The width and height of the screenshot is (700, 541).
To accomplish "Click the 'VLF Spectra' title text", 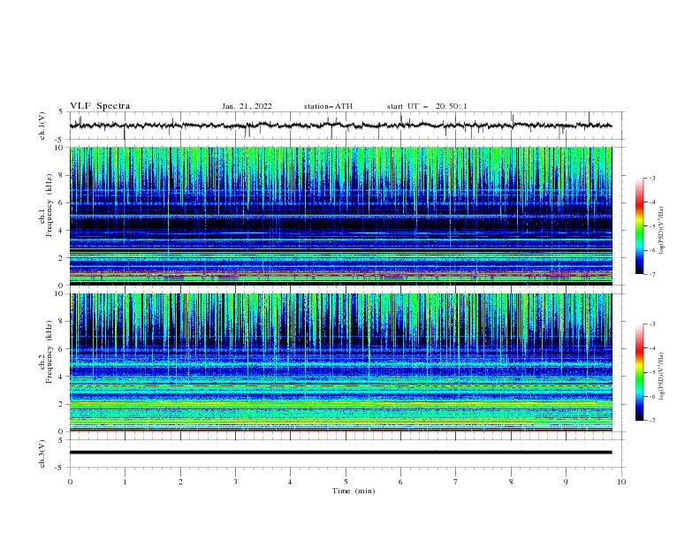I will (100, 106).
